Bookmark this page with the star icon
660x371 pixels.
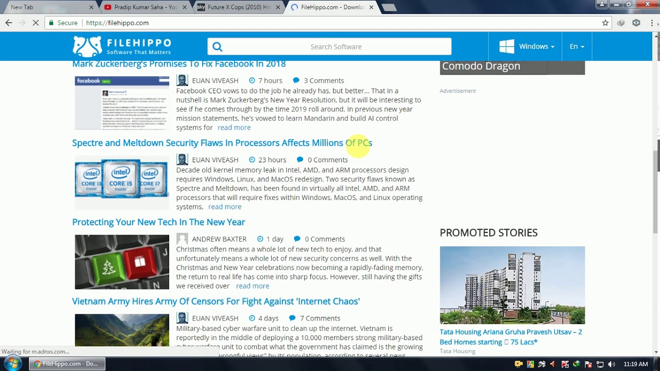[605, 23]
